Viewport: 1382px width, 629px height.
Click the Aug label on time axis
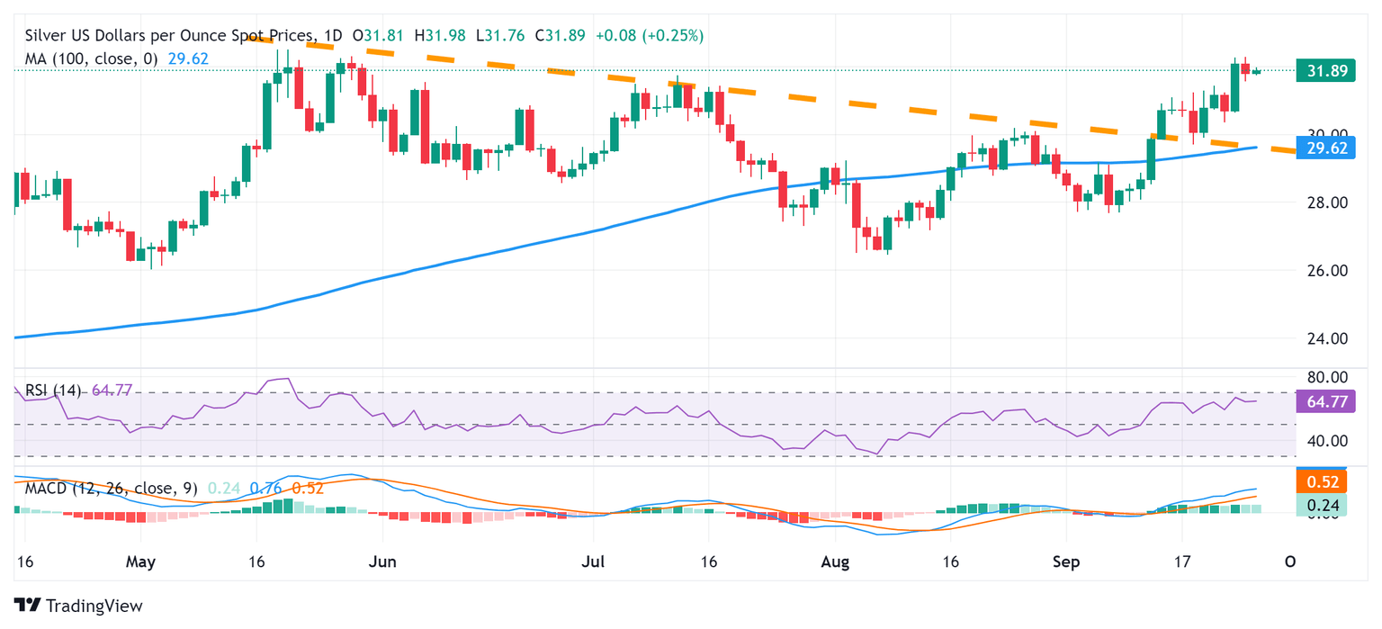pos(836,562)
